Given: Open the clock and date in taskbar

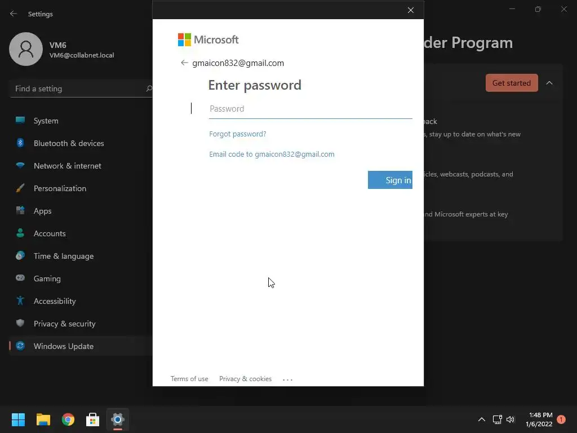Looking at the screenshot, I should [x=539, y=419].
